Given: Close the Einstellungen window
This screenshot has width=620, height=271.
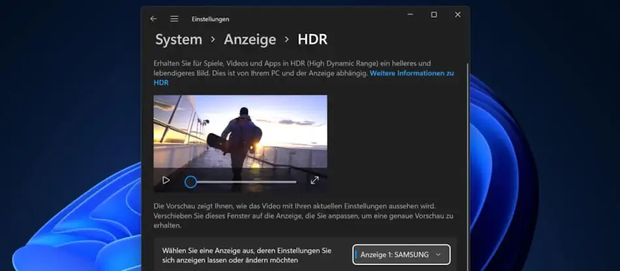Looking at the screenshot, I should (457, 15).
